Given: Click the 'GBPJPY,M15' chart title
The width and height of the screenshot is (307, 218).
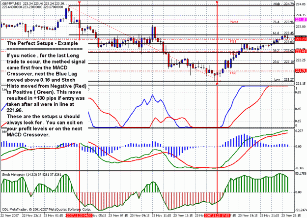Looking at the screenshot, I should [x=11, y=4].
